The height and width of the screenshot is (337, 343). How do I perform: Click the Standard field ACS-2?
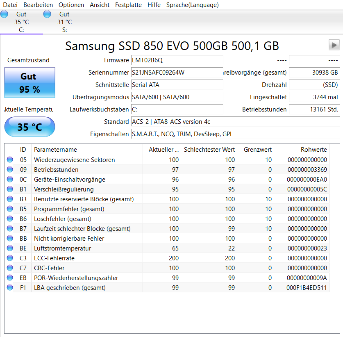[235, 121]
